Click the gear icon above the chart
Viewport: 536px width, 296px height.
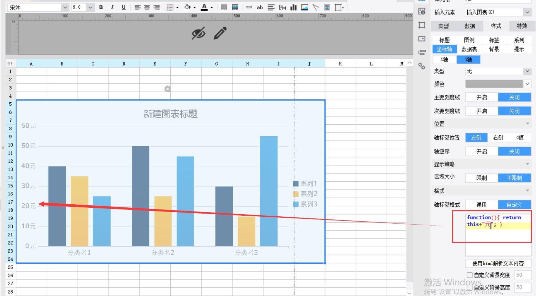tap(167, 89)
